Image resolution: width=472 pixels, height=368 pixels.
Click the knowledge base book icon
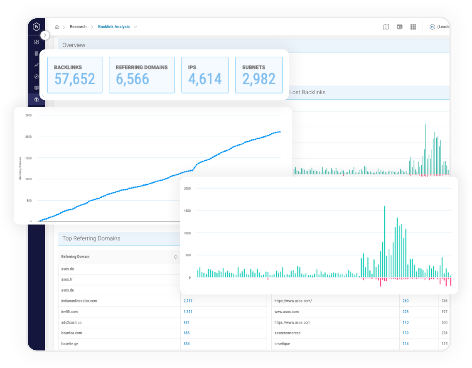click(399, 27)
